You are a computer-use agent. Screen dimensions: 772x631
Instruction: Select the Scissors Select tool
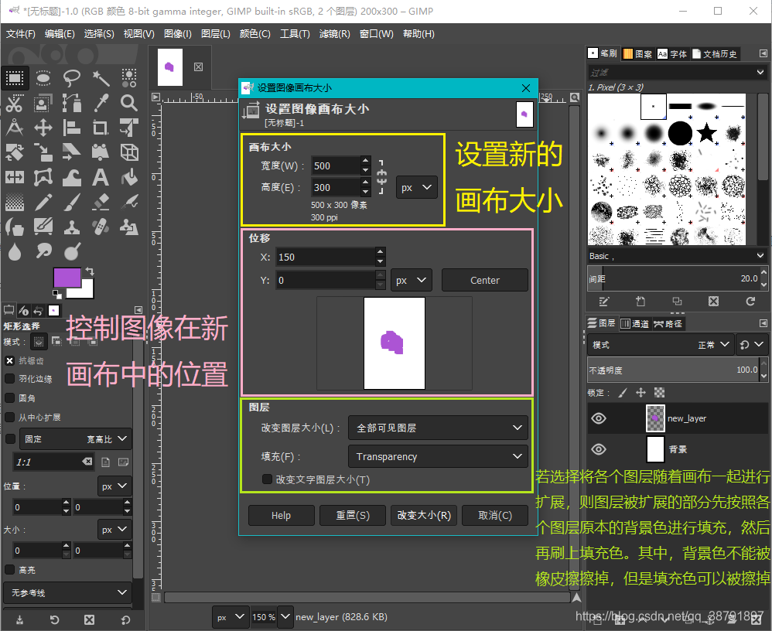(14, 103)
